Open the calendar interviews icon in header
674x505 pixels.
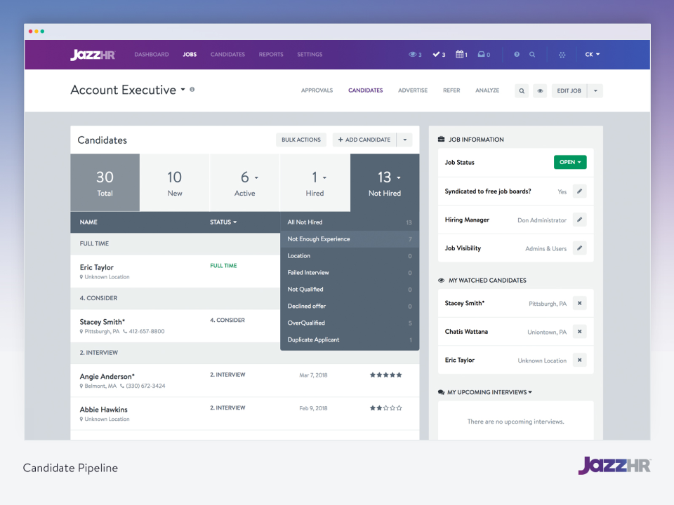pos(459,54)
